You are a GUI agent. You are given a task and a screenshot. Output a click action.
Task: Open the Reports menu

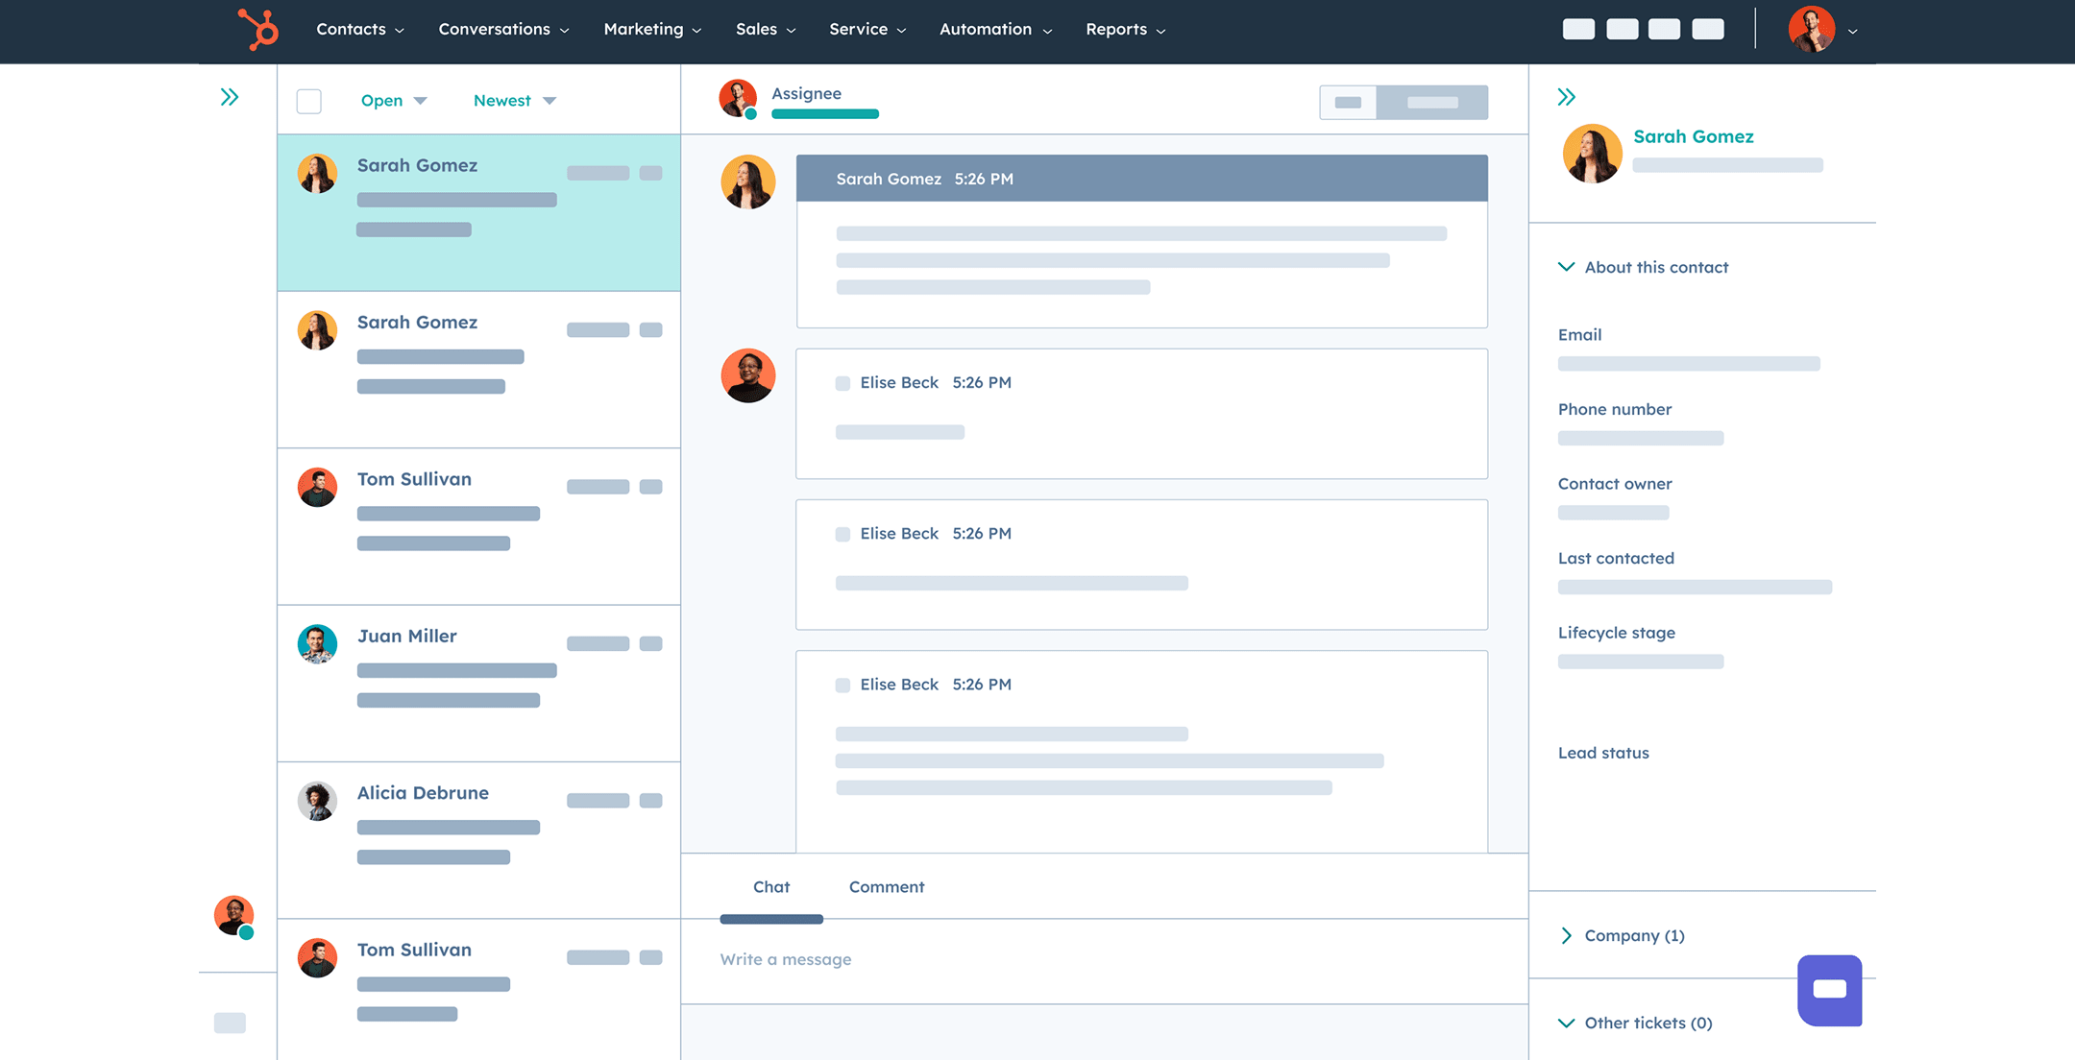coord(1126,30)
